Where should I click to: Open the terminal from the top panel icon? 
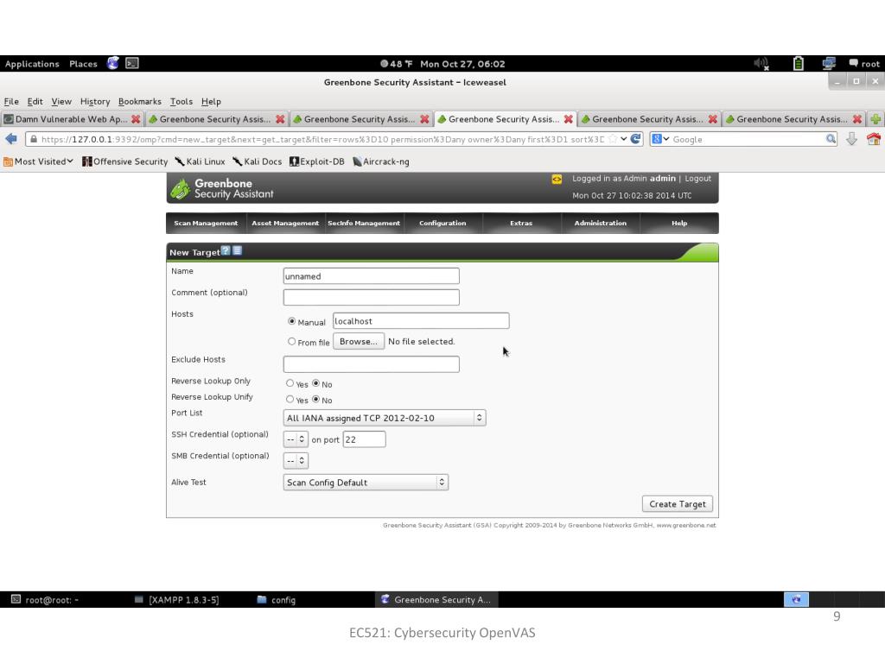[x=132, y=63]
